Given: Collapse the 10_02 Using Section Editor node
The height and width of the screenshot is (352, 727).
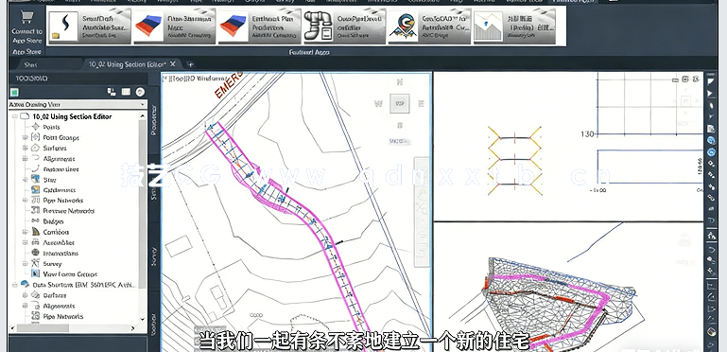Looking at the screenshot, I should [x=15, y=116].
